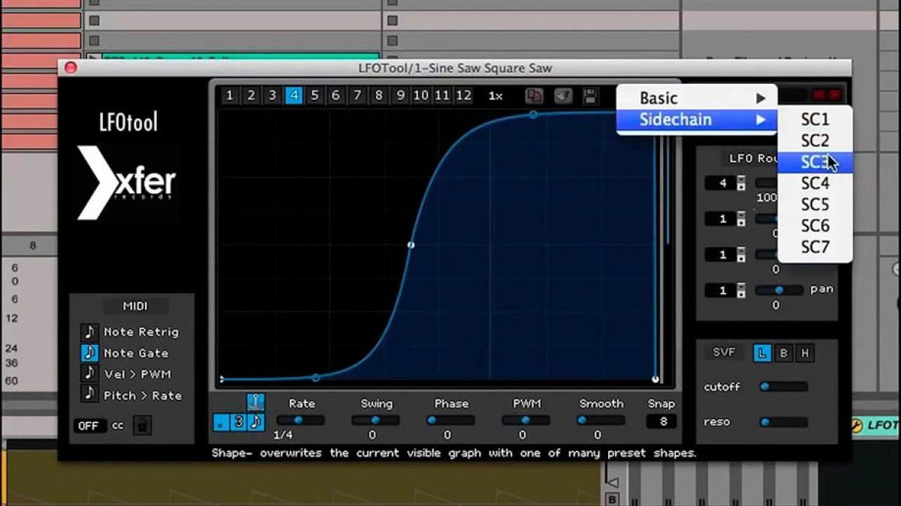This screenshot has width=901, height=506.
Task: Select graph tab 5
Action: 315,96
